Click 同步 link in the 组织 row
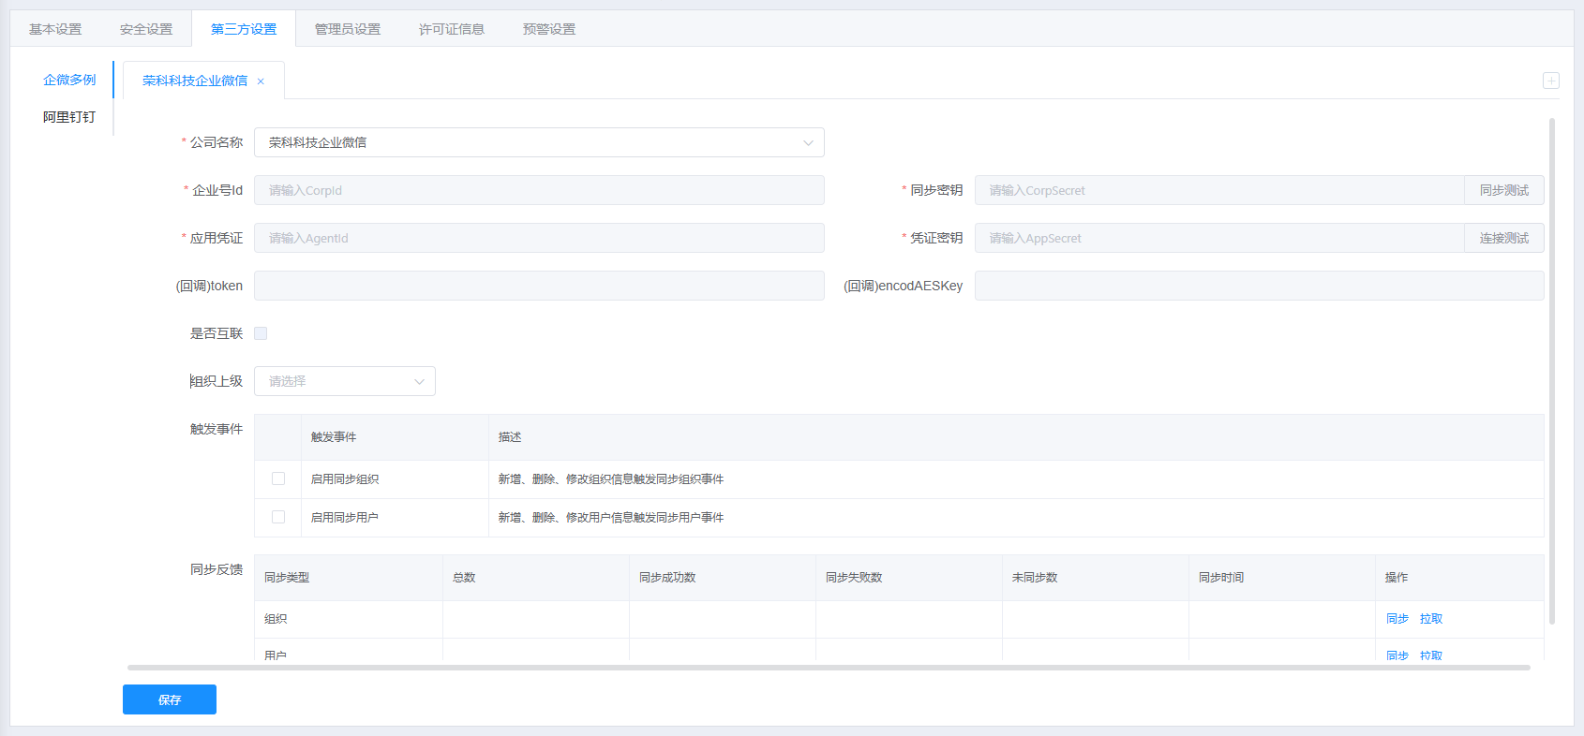1584x736 pixels. (x=1397, y=619)
